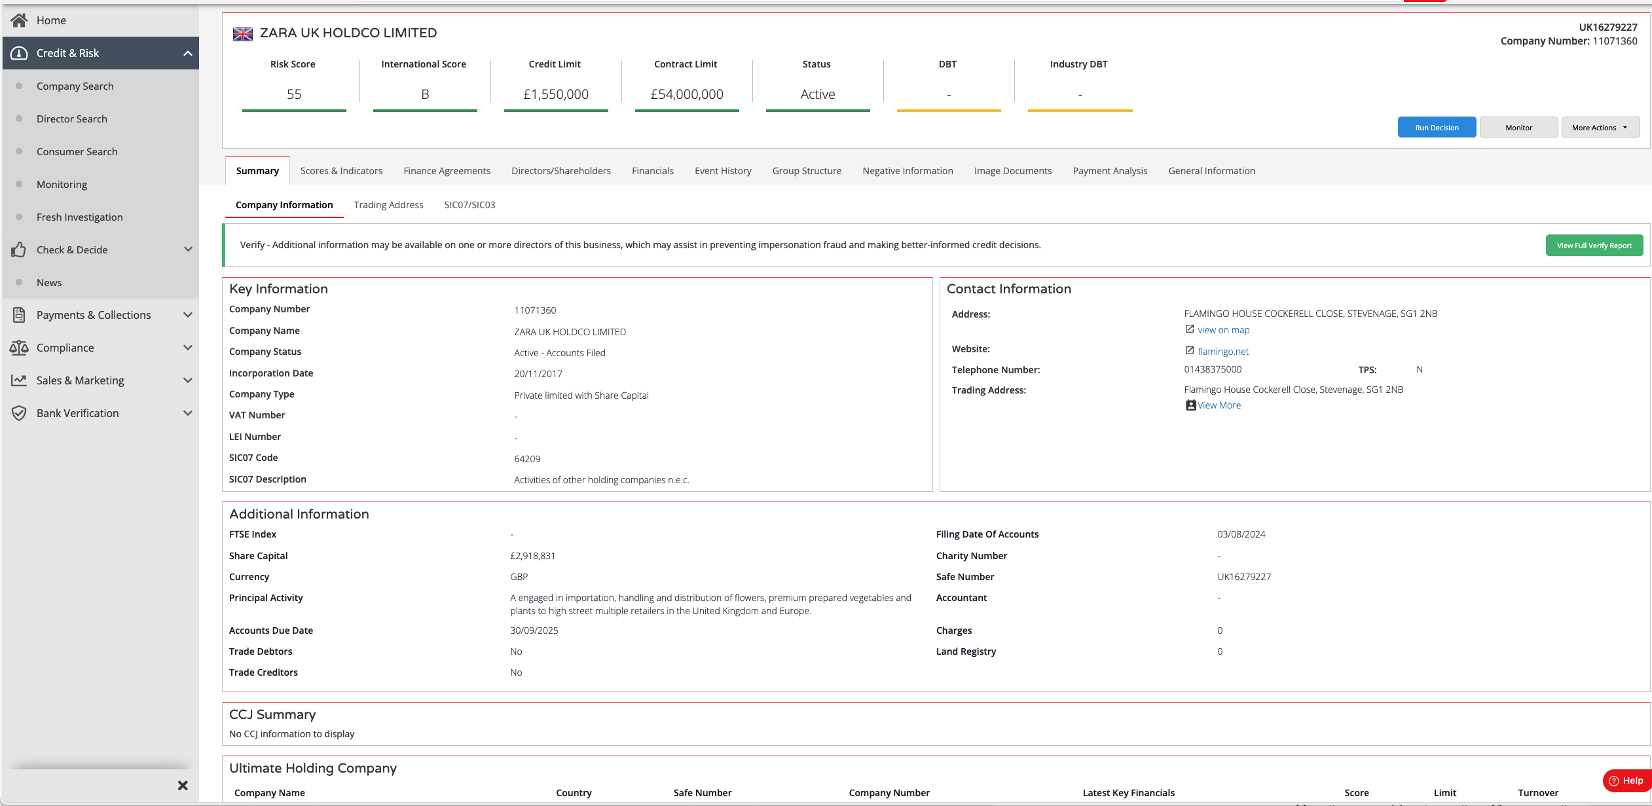Screen dimensions: 1652x806
Task: Click the International Score value B
Action: point(425,94)
